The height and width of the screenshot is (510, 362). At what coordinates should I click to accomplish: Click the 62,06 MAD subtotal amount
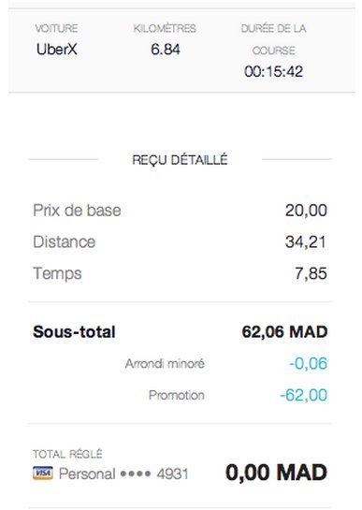point(284,332)
